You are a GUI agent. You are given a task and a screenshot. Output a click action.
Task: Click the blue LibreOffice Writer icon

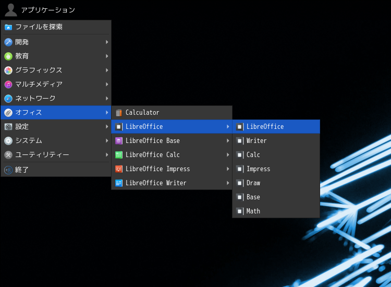point(119,183)
